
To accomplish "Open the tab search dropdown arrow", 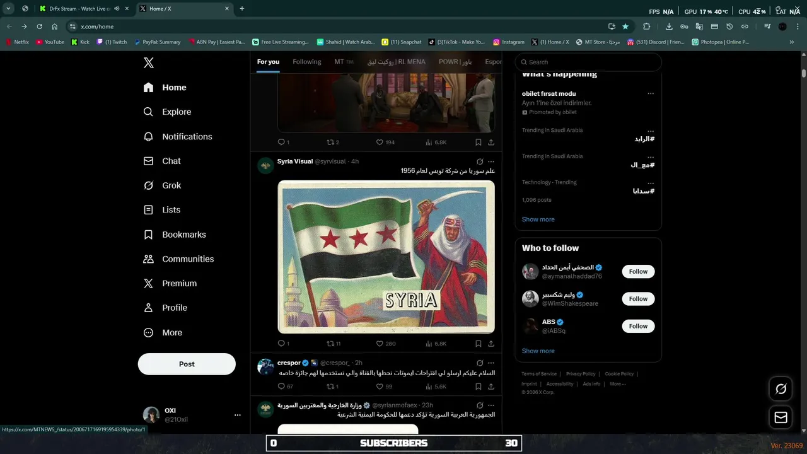I will (8, 8).
